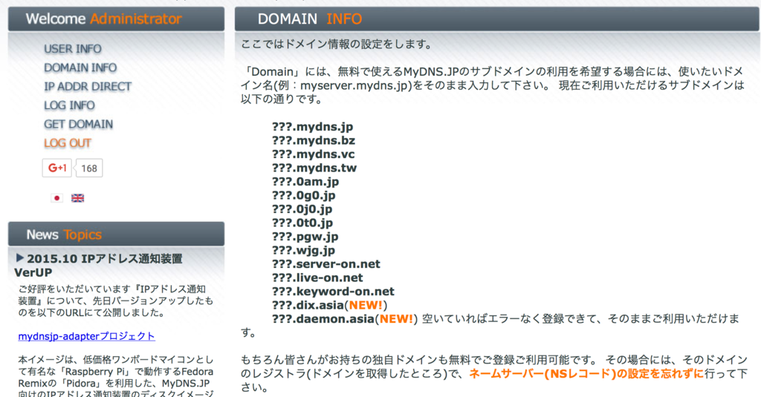Image resolution: width=761 pixels, height=397 pixels.
Task: Click the triangle before 2015.10 news
Action: (20, 258)
